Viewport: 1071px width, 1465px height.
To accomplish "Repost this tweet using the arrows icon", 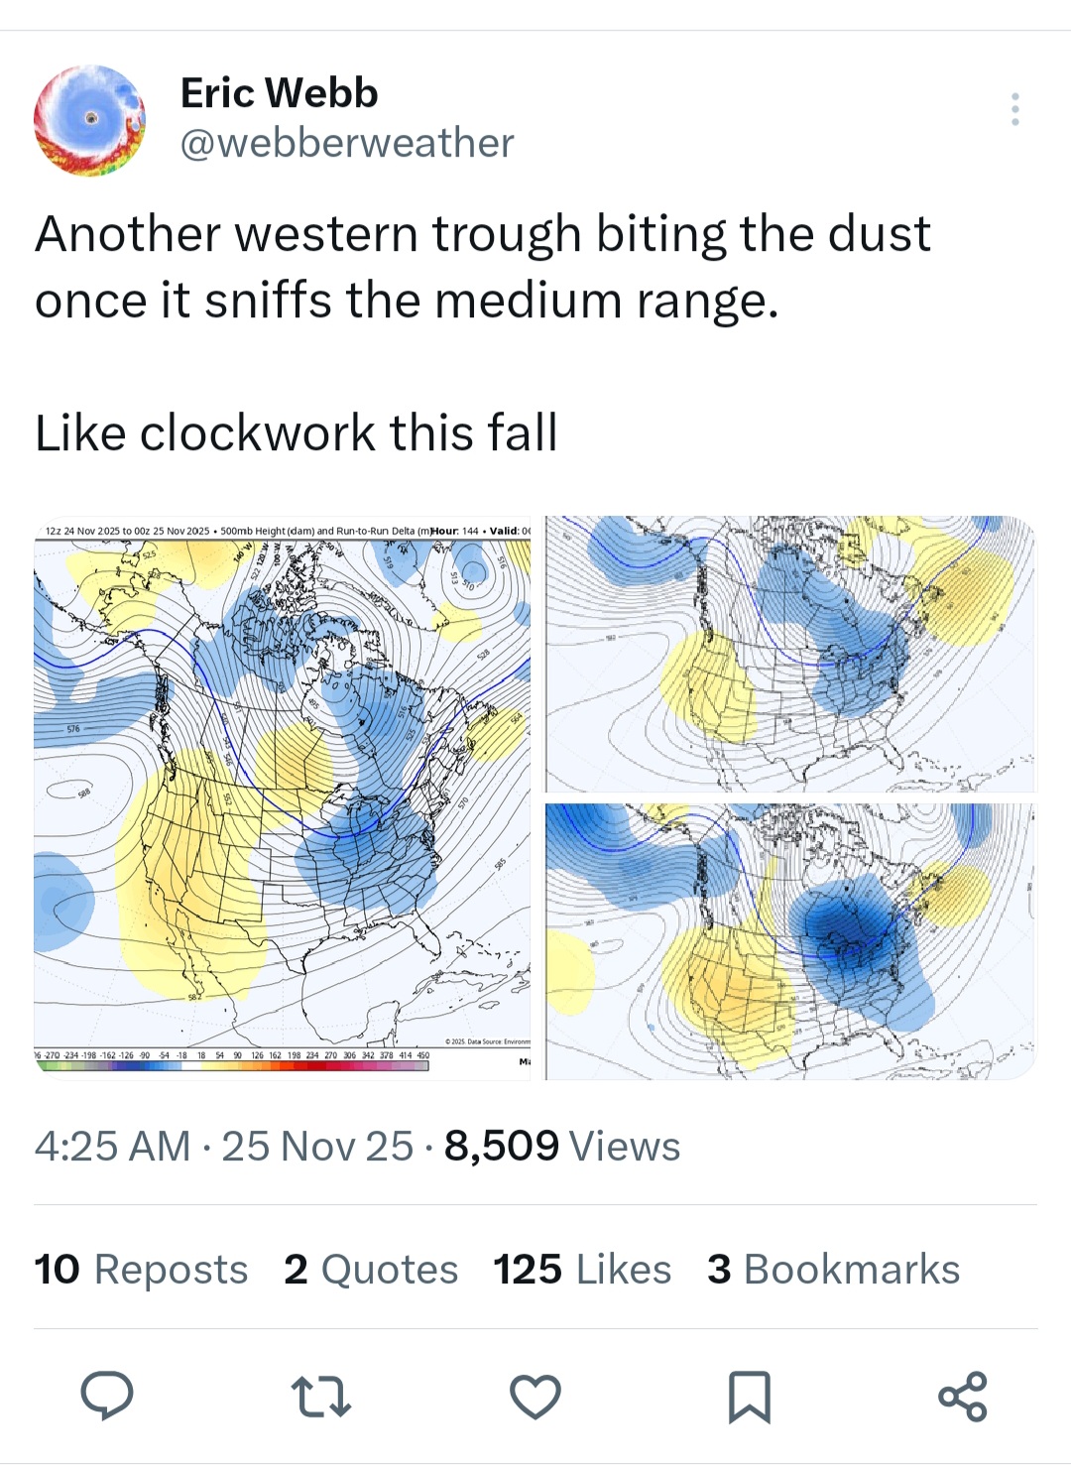I will (320, 1396).
